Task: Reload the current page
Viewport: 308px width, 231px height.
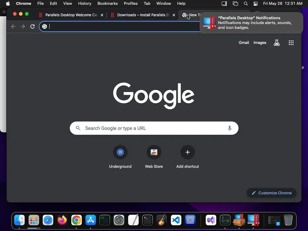Action: click(x=32, y=26)
